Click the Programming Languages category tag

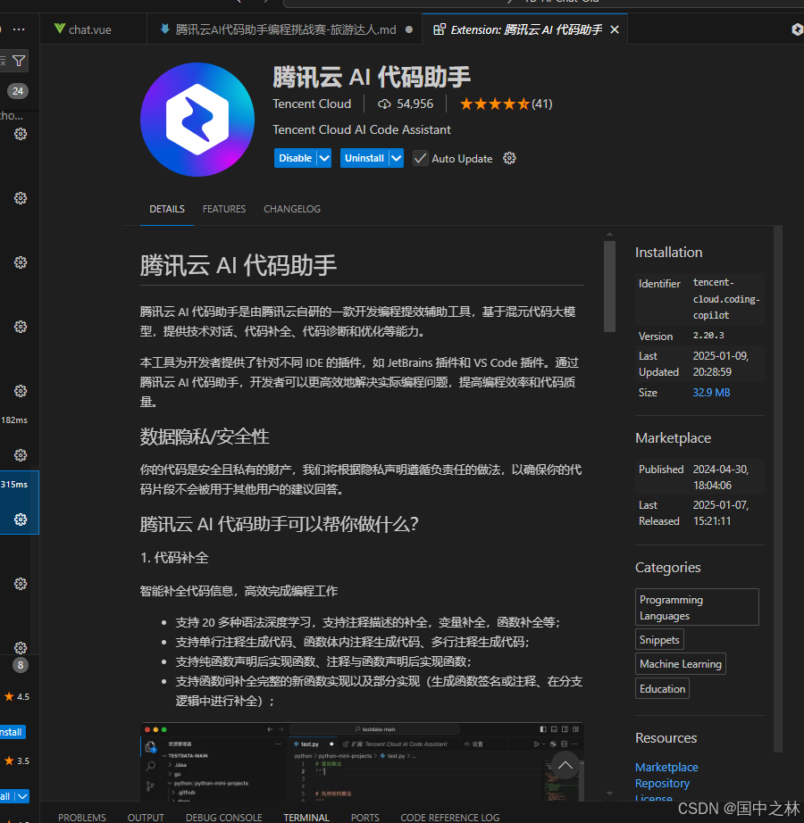[x=697, y=607]
